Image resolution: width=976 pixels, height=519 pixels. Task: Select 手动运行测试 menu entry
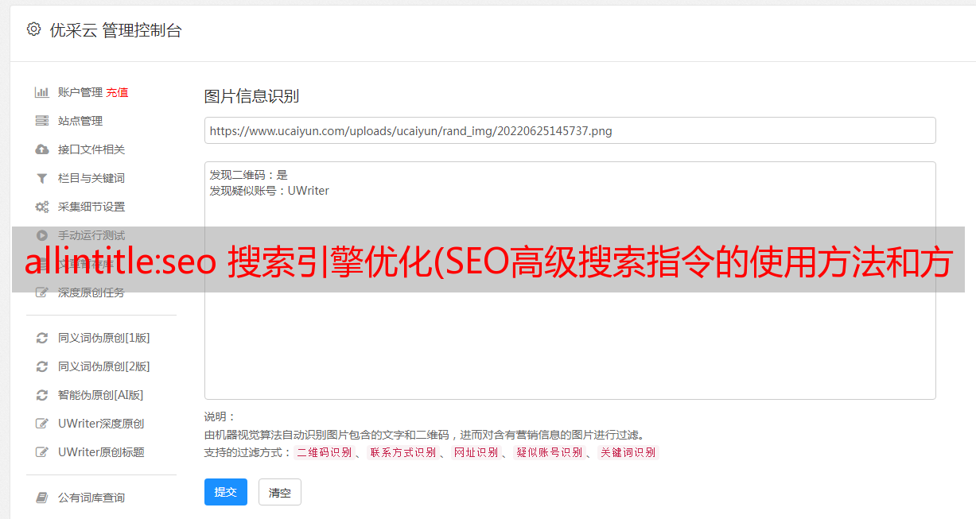pos(91,235)
